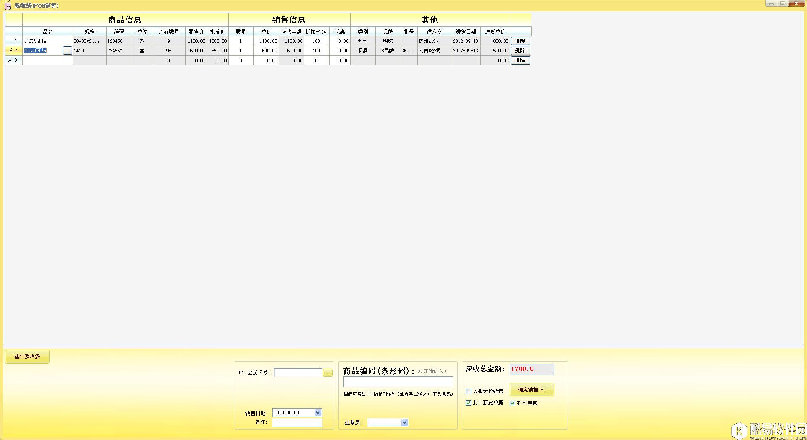Uncheck the 打印预览单据 checkbox
The height and width of the screenshot is (440, 807).
tap(469, 403)
